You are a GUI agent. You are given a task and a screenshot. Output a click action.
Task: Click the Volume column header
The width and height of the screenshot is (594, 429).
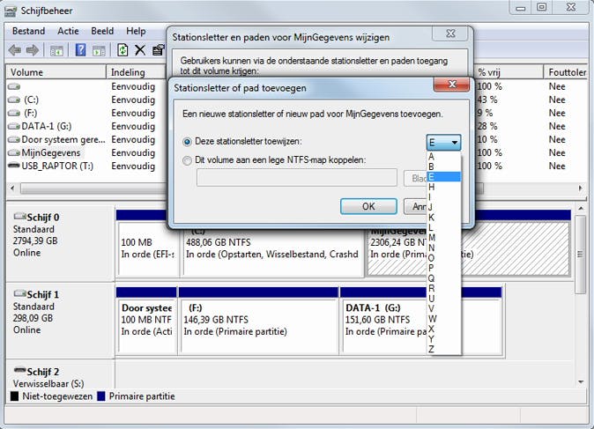[56, 72]
